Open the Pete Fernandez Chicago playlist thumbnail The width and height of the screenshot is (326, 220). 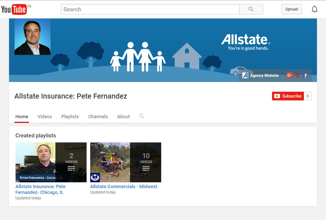point(51,162)
